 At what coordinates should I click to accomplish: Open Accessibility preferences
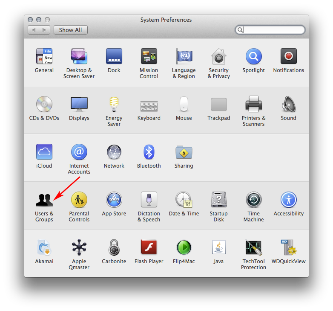coord(288,200)
